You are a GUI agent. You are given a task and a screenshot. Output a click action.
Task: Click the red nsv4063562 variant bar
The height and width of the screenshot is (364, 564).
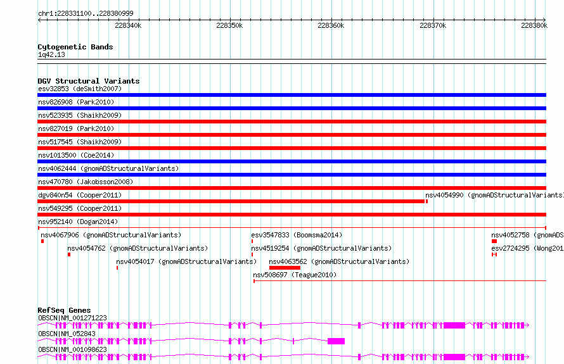[285, 268]
